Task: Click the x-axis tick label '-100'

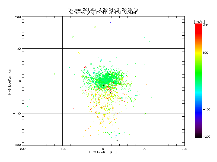Action: point(62,149)
